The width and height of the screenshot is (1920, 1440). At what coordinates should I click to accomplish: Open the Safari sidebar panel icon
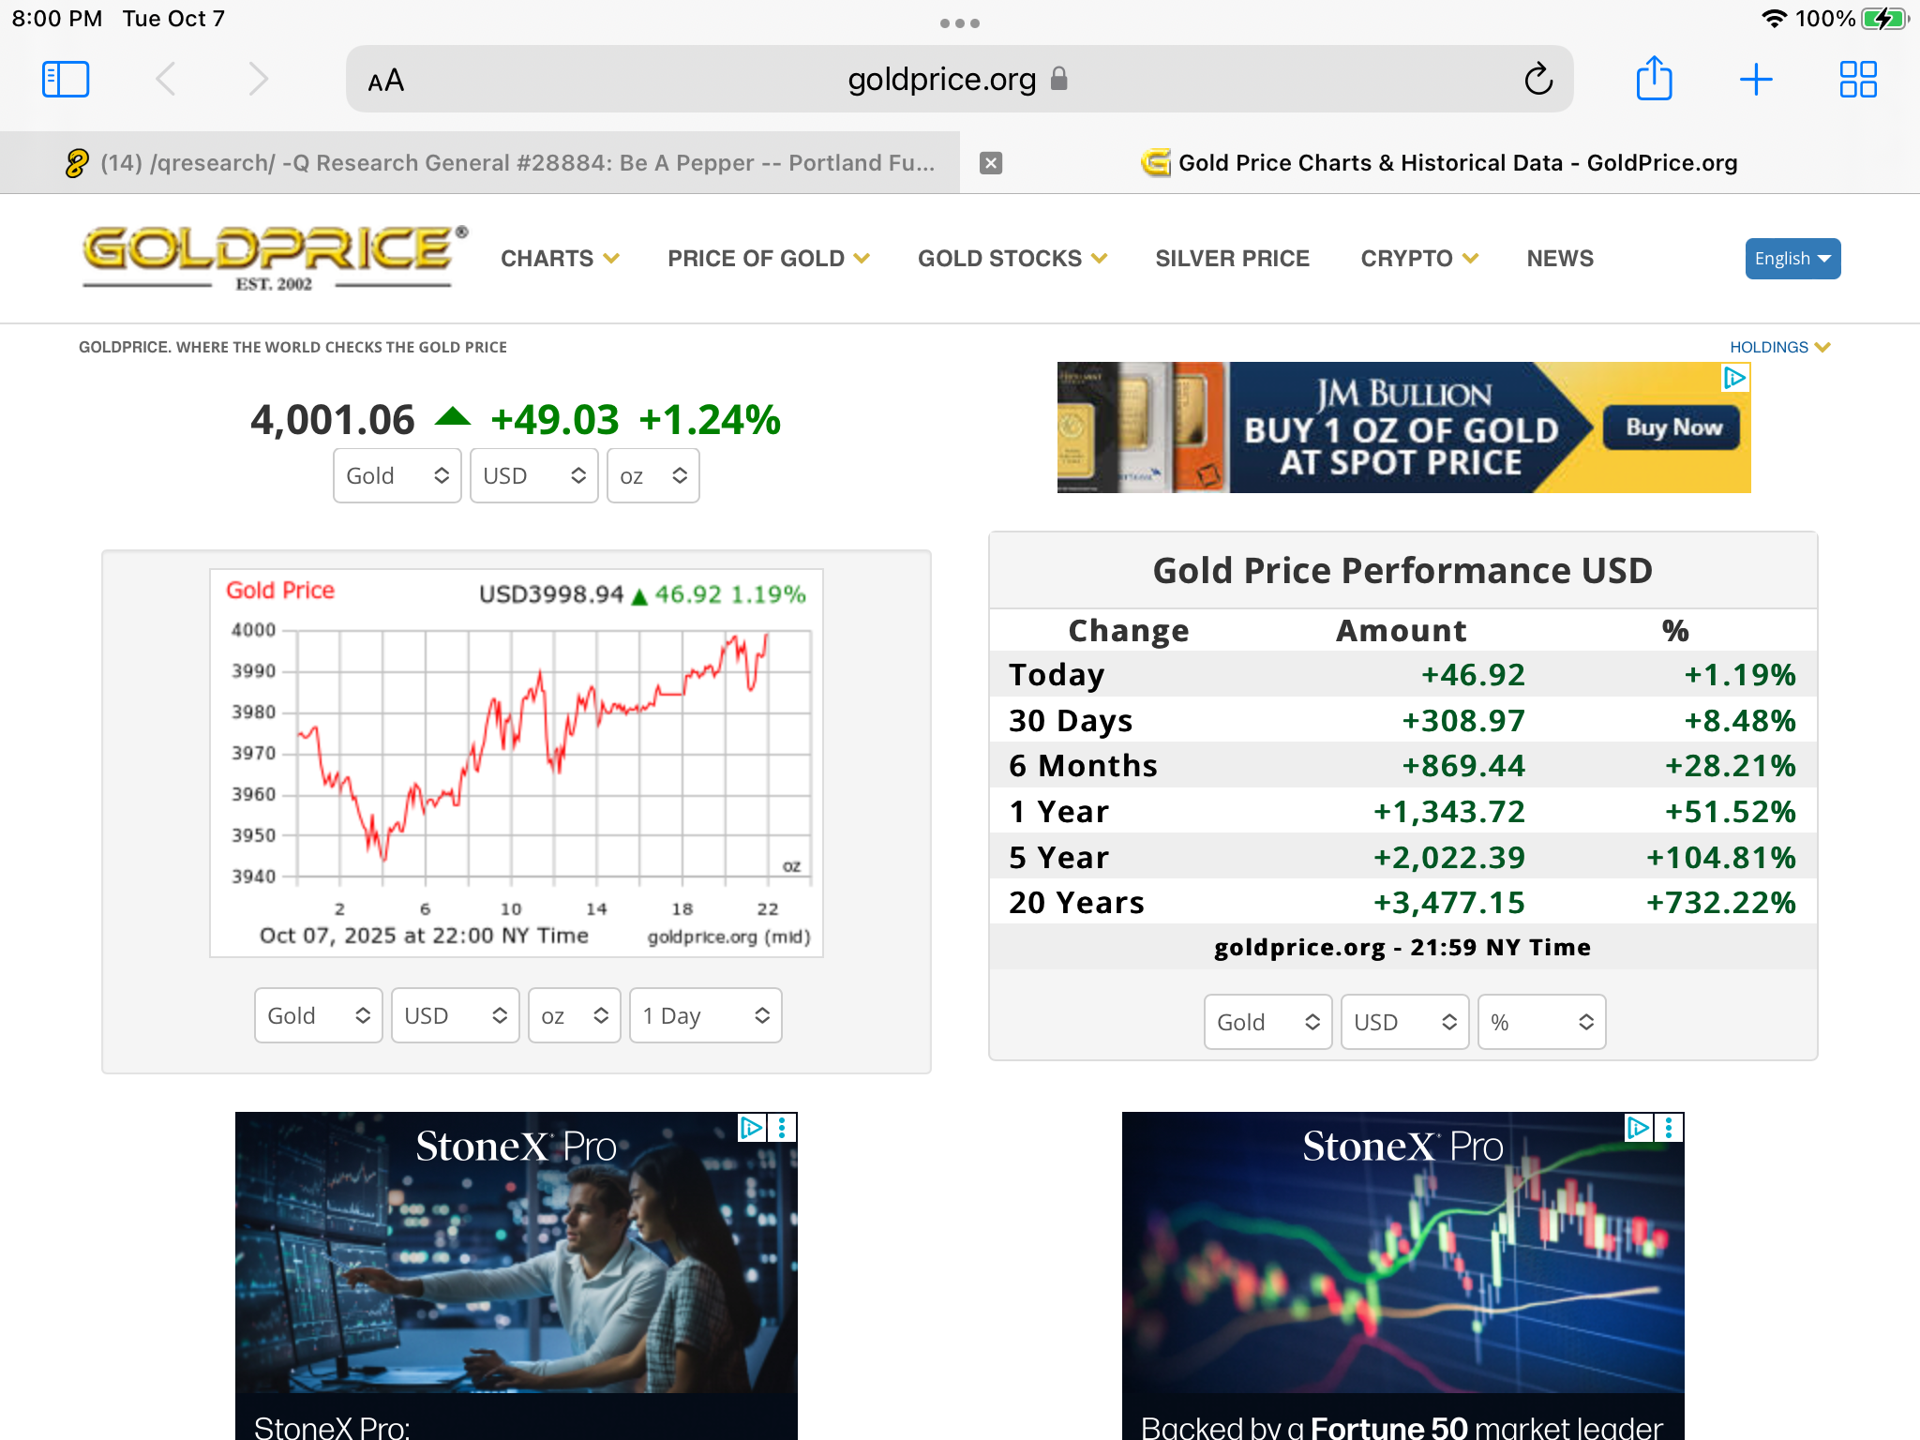tap(66, 80)
